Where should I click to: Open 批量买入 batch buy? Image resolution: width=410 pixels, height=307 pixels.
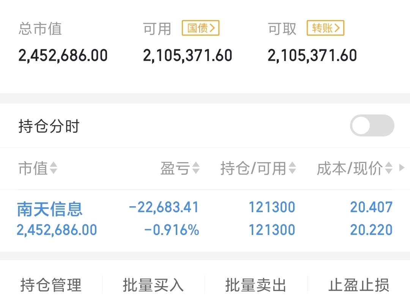point(153,285)
